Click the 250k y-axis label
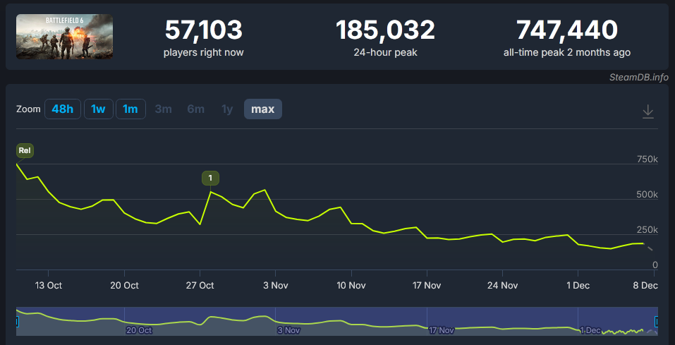The height and width of the screenshot is (345, 675). 647,230
